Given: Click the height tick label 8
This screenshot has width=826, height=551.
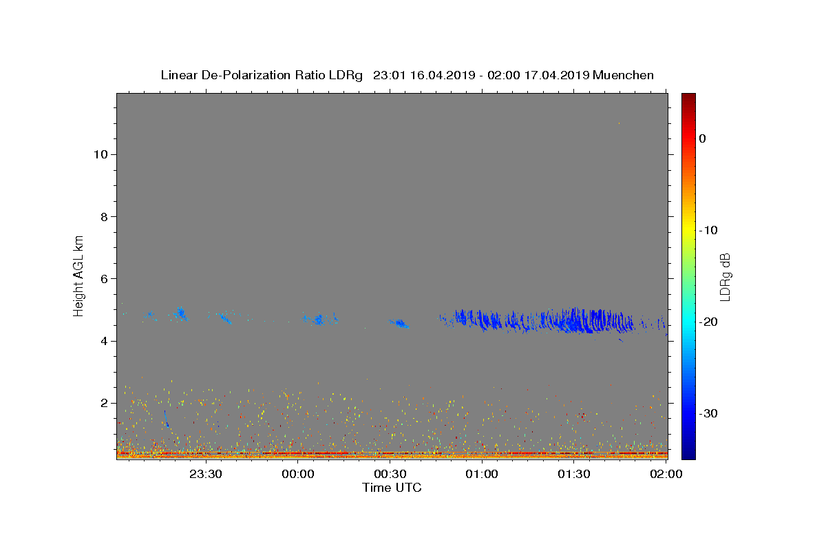Looking at the screenshot, I should [104, 216].
